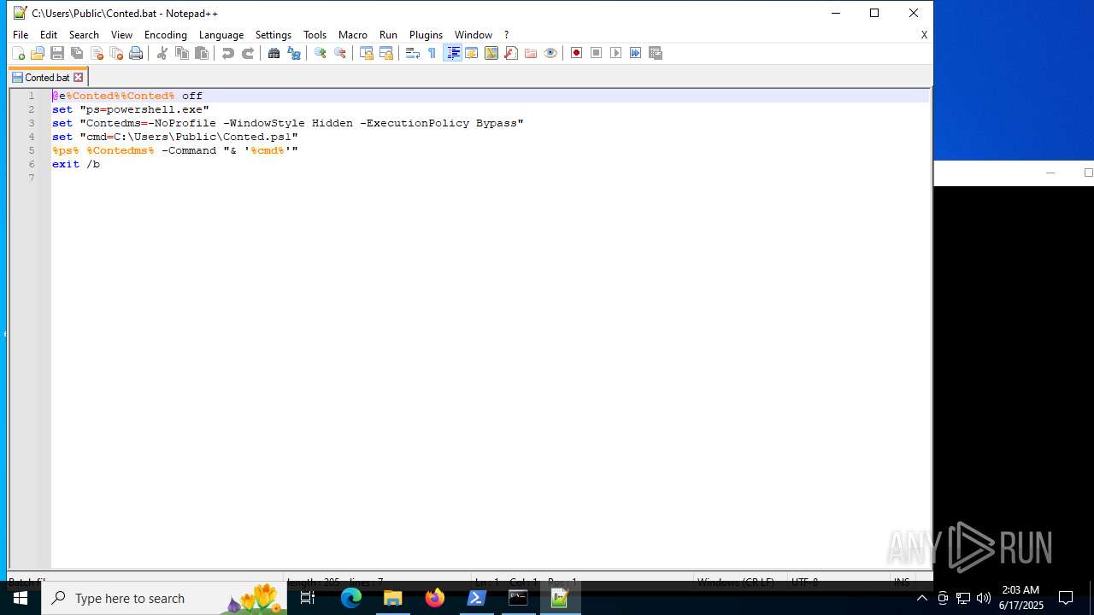Screen dimensions: 1094x615
Task: Toggle Show All Characters pilcrow icon
Action: coord(432,53)
